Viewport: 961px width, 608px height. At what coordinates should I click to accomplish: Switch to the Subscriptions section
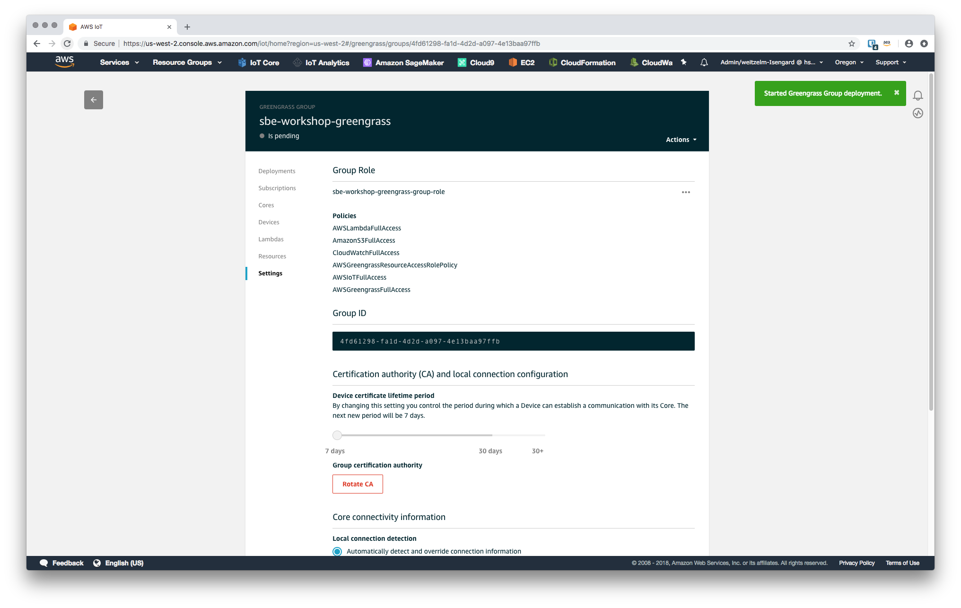[x=277, y=188]
